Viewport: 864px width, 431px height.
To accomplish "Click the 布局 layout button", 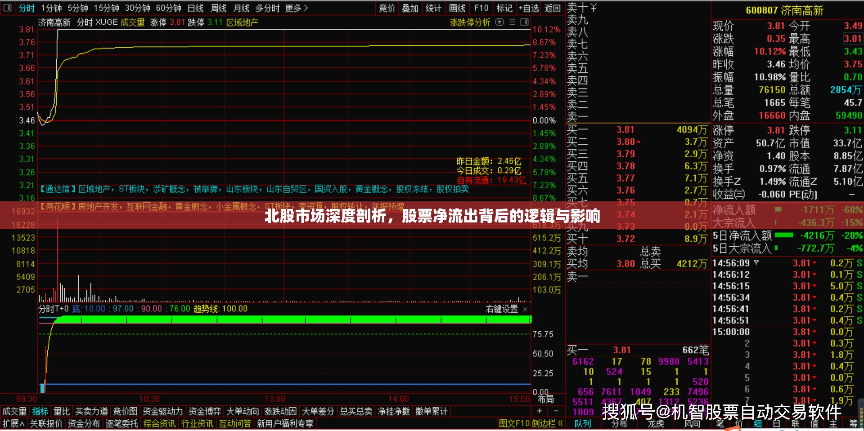I will (x=545, y=399).
